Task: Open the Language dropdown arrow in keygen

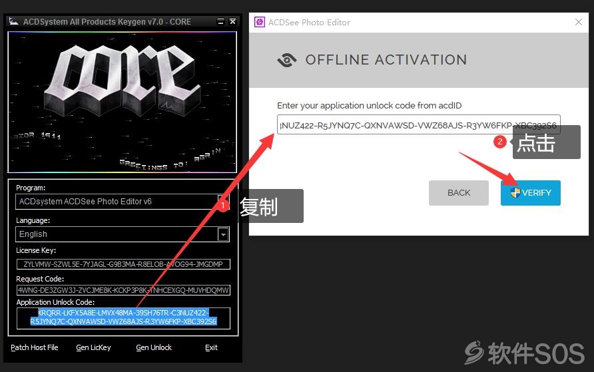Action: click(223, 234)
